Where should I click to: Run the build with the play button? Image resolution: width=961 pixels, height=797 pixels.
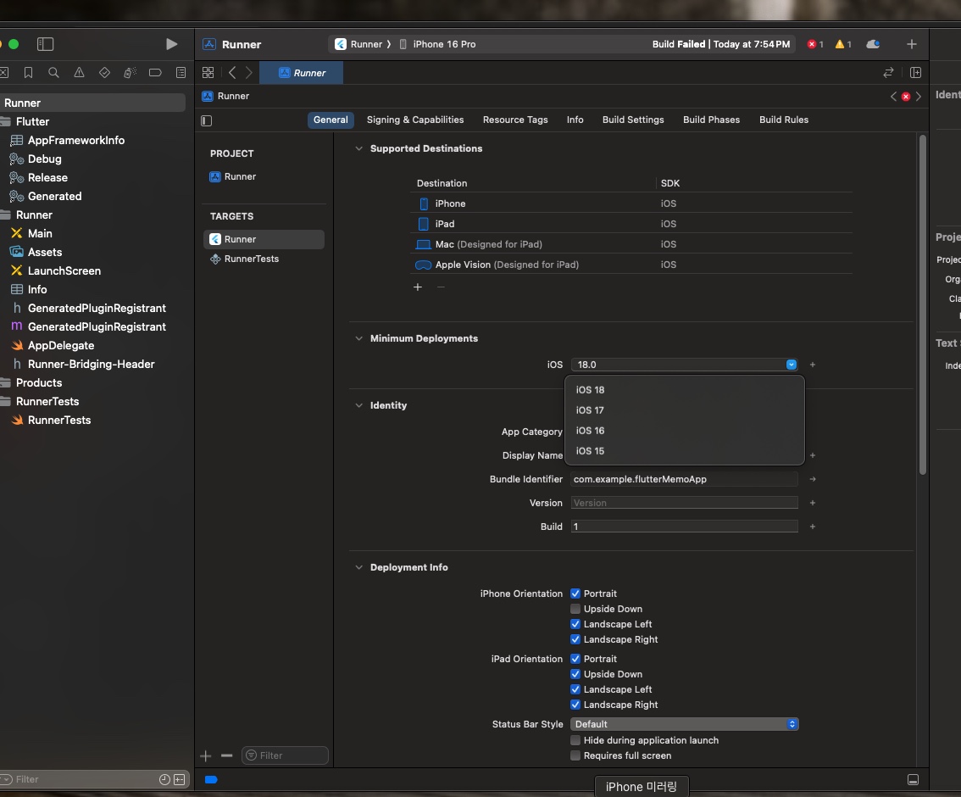[x=171, y=44]
